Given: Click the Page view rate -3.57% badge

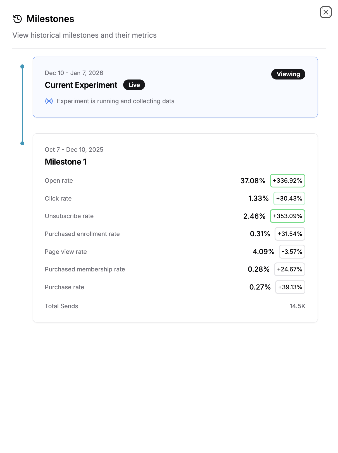Looking at the screenshot, I should click(x=292, y=252).
